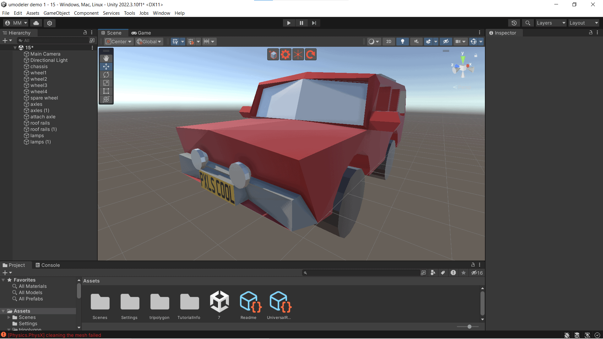Open the Global rotation dropdown

(149, 41)
